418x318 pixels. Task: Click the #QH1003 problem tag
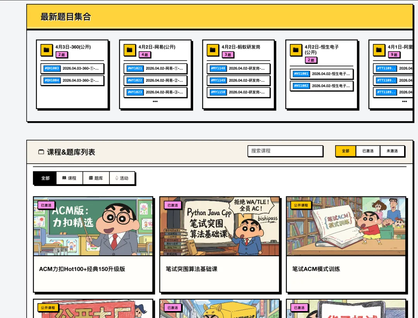52,68
